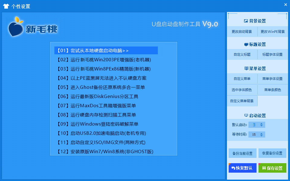The width and height of the screenshot is (290, 181).
Task: Decrease 默认启动 value with down arrow
Action: tap(261, 126)
